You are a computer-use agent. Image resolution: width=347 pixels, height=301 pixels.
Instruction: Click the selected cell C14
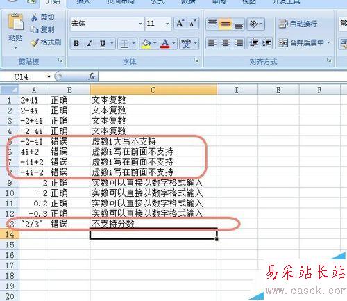pos(153,234)
